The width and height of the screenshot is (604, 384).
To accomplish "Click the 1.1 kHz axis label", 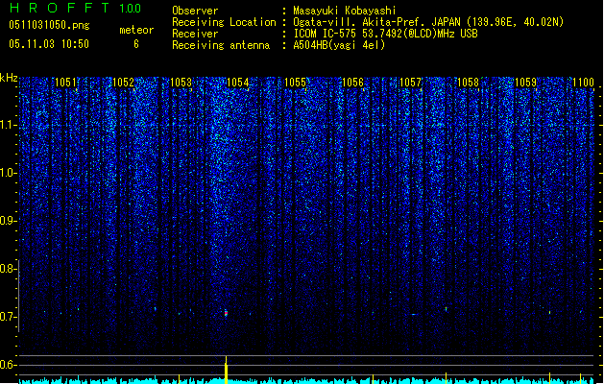I will click(x=9, y=125).
